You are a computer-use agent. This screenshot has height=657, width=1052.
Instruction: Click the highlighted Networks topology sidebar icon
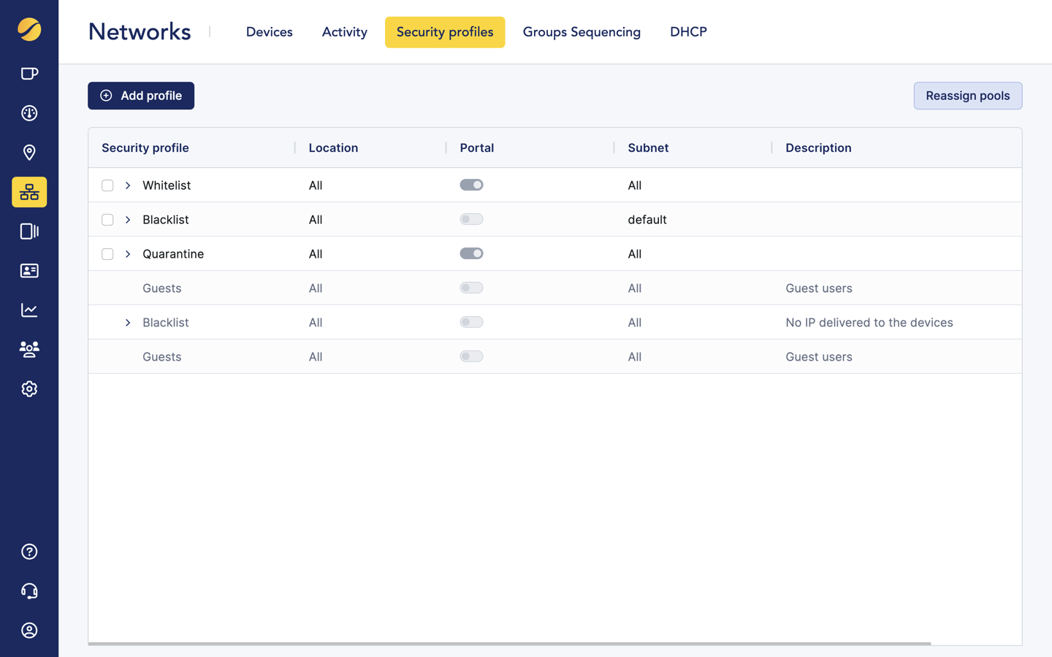click(x=29, y=192)
